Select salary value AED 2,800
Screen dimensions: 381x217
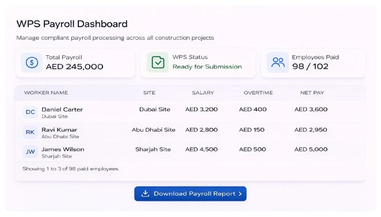pyautogui.click(x=201, y=130)
